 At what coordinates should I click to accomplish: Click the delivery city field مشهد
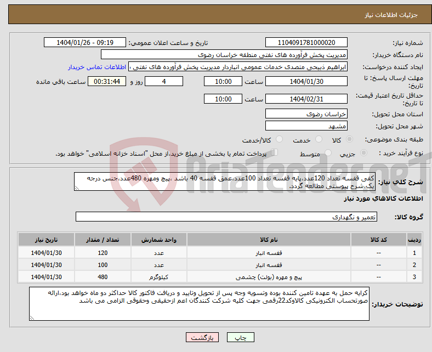point(306,126)
